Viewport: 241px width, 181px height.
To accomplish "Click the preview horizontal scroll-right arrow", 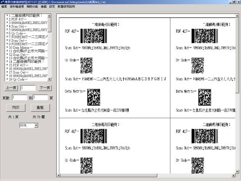I will pyautogui.click(x=234, y=175).
